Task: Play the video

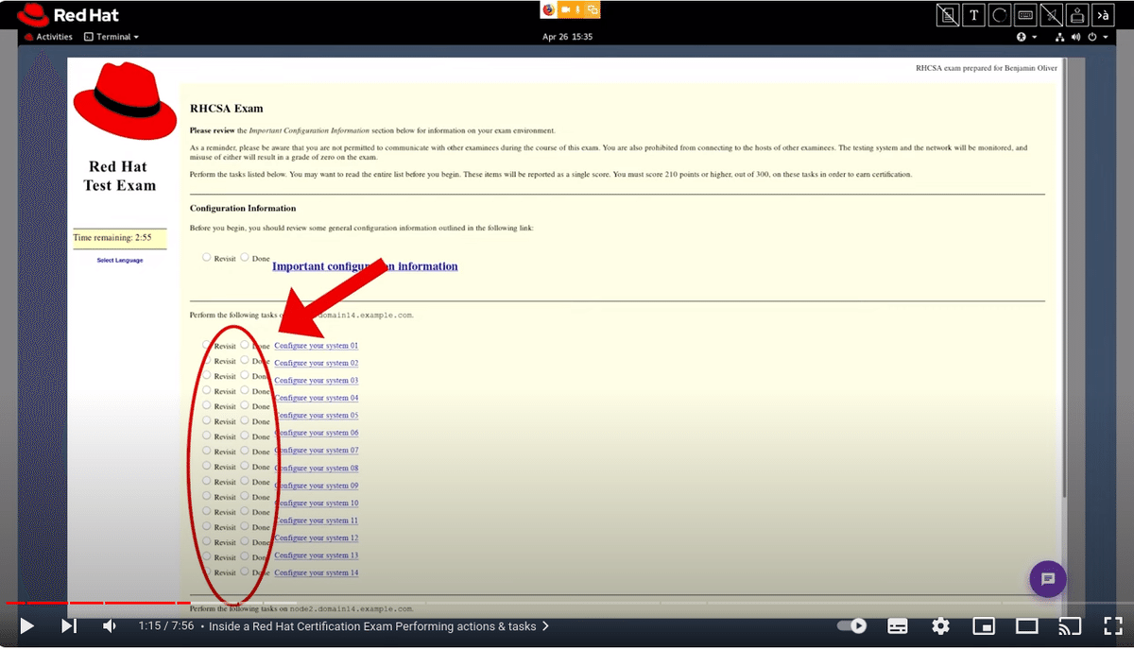Action: [26, 626]
